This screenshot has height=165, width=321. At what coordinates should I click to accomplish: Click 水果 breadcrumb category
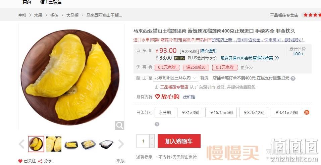(x=38, y=15)
